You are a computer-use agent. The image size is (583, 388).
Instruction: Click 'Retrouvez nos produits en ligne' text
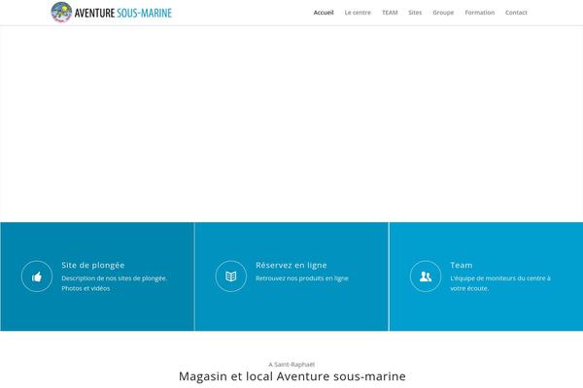point(302,278)
